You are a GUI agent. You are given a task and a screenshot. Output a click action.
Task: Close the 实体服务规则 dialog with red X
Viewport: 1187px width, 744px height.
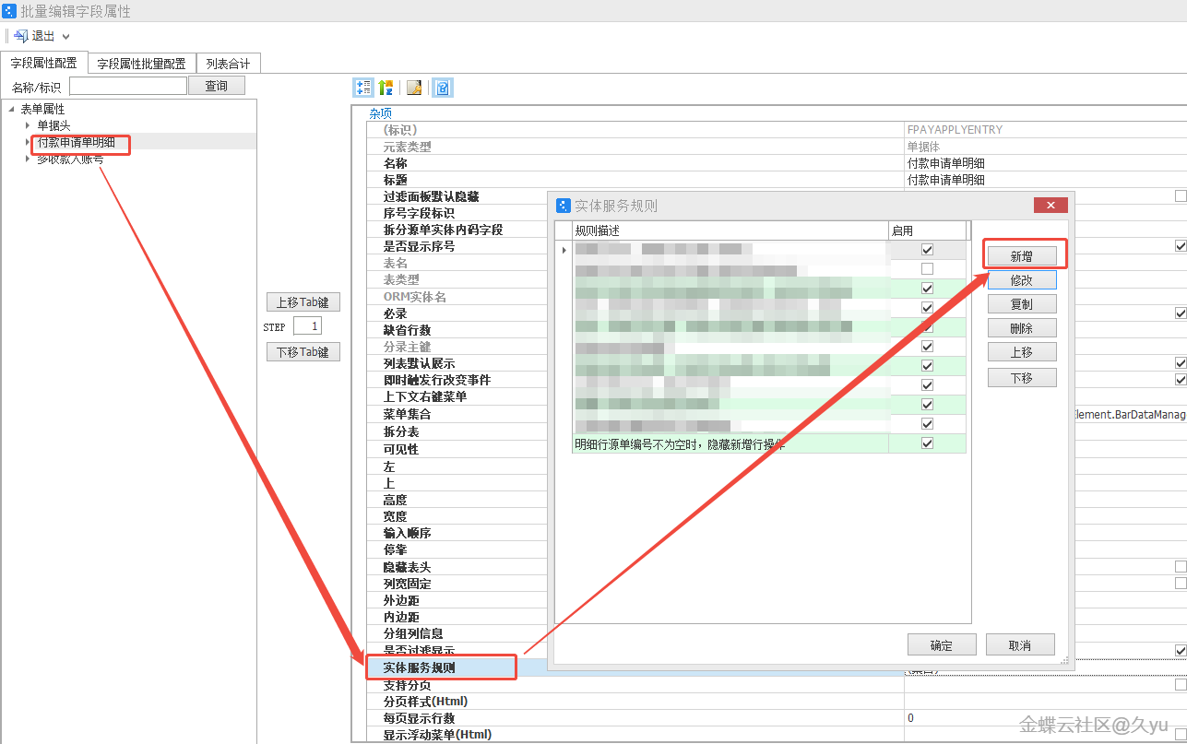point(1050,205)
